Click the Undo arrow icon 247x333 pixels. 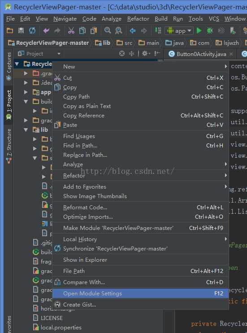[46, 31]
